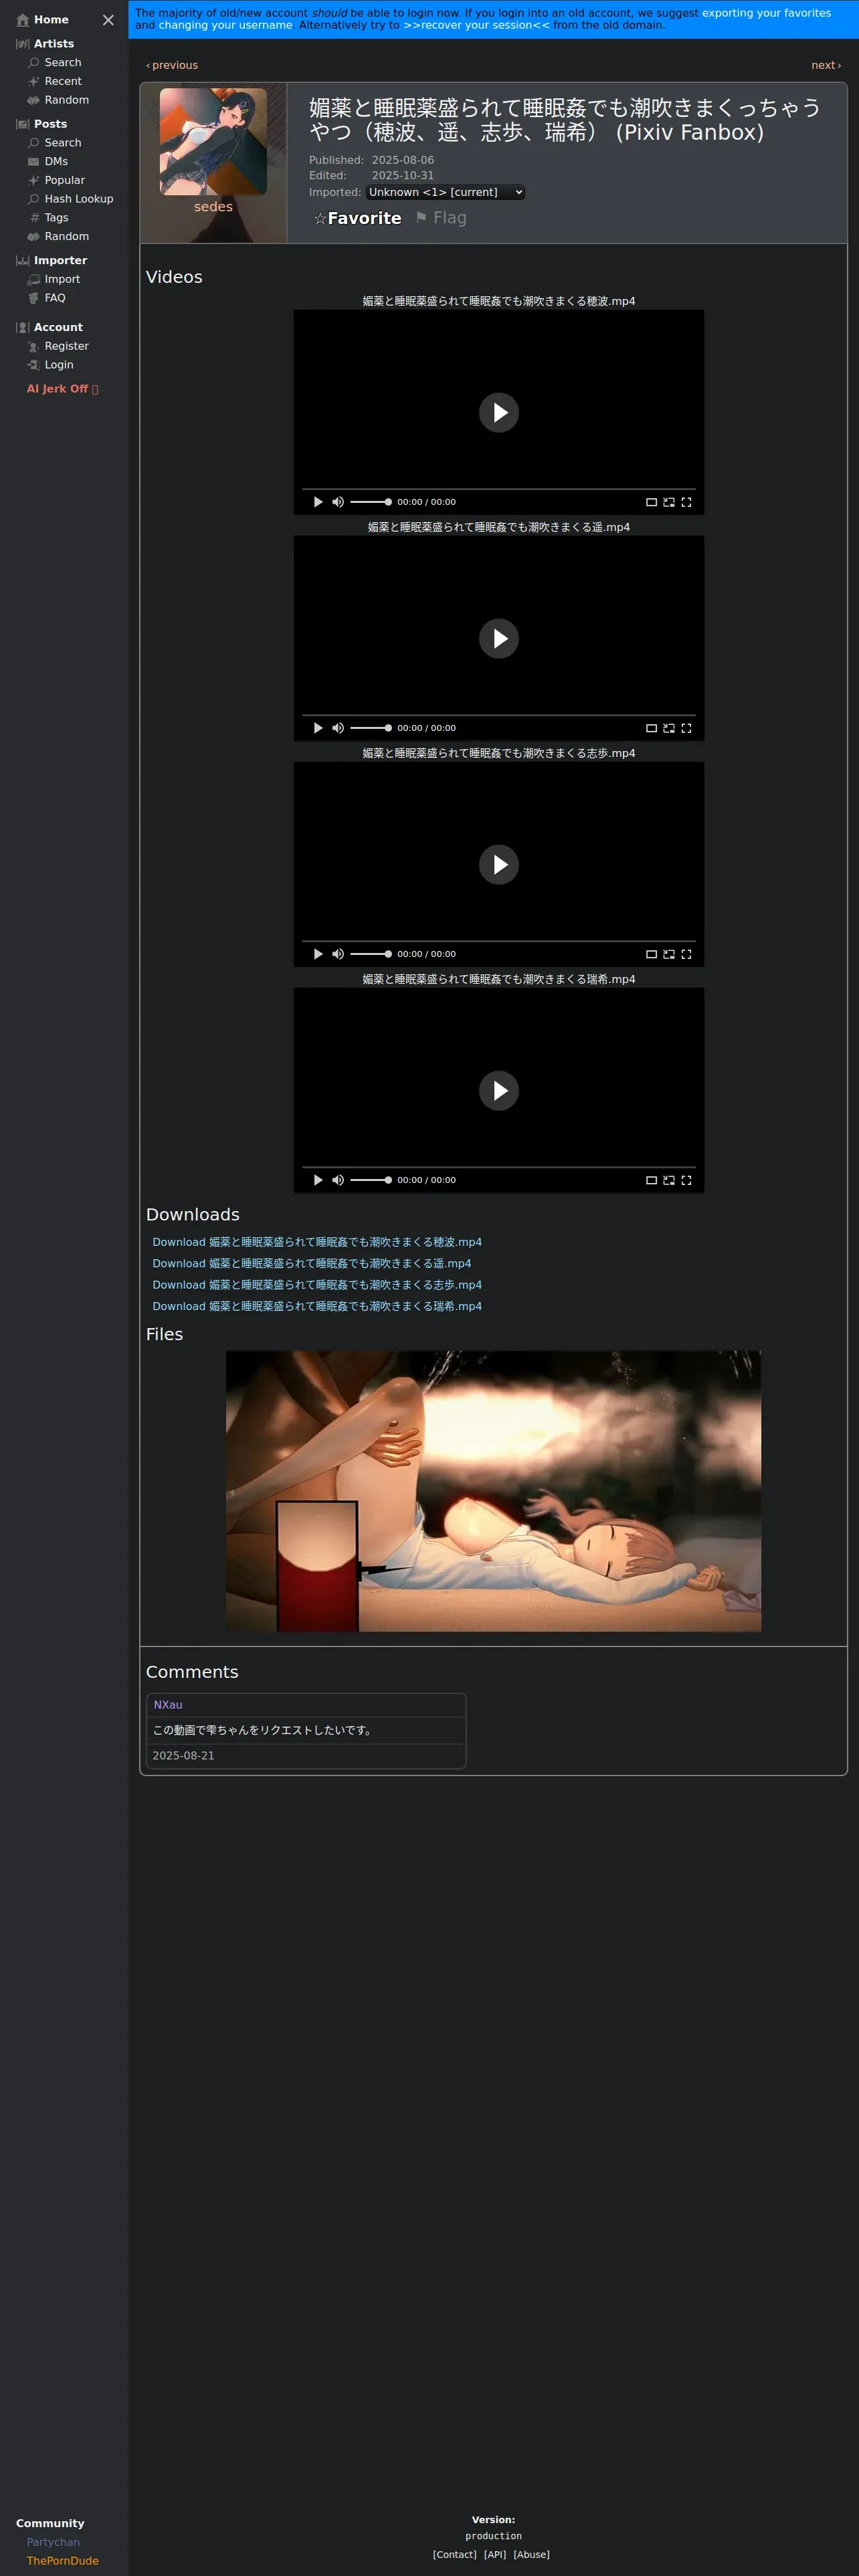Go to Home in the sidebar
The width and height of the screenshot is (859, 2576).
[43, 20]
